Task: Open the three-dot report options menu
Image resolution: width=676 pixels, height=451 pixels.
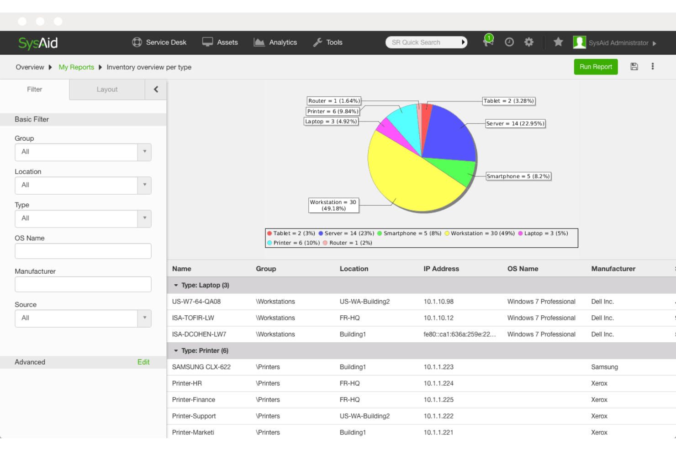Action: pos(653,66)
